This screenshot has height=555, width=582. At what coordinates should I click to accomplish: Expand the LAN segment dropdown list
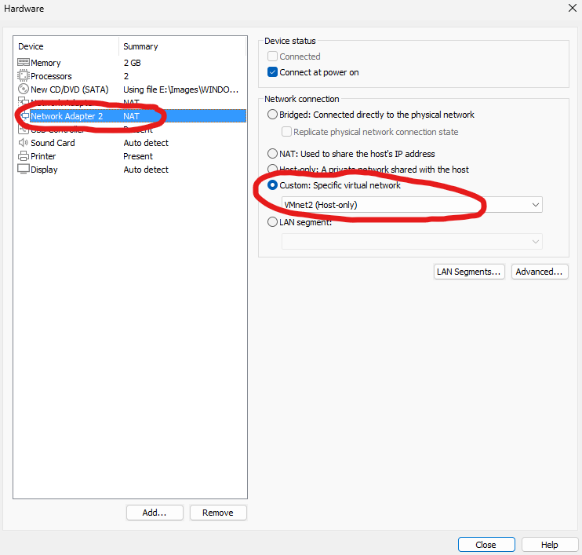coord(411,242)
